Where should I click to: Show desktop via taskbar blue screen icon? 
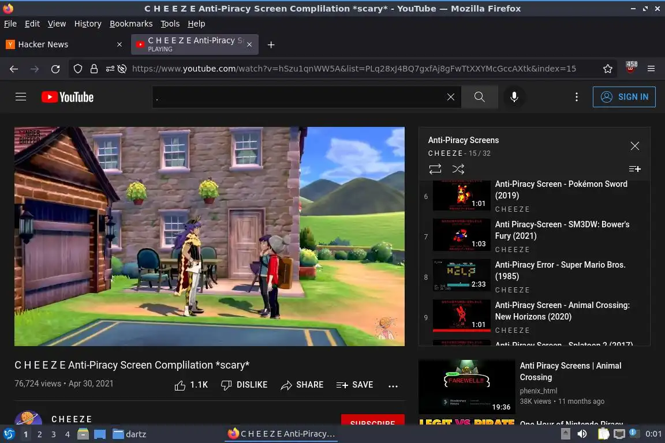point(100,434)
